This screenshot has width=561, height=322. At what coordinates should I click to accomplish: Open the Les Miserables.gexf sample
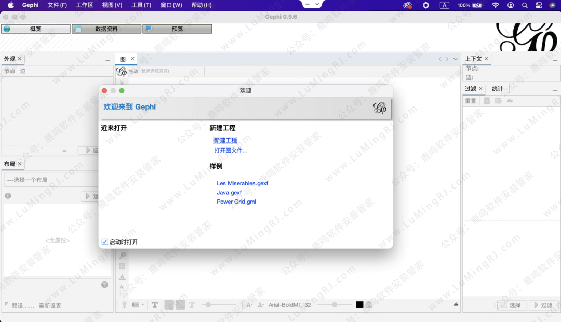pos(242,183)
